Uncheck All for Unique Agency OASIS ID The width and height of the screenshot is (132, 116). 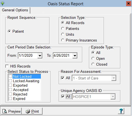63,97
